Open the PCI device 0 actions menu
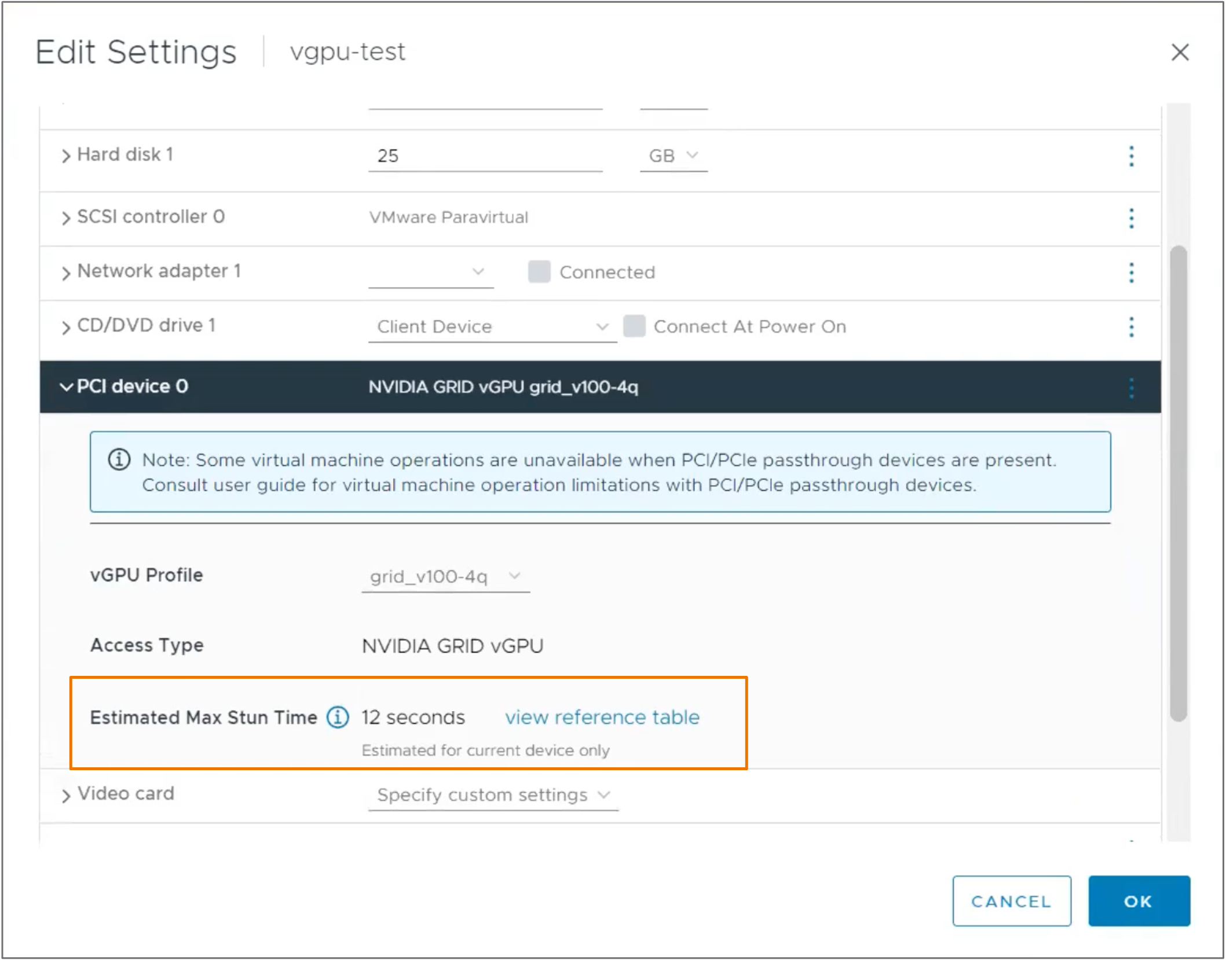Image resolution: width=1226 pixels, height=960 pixels. [x=1131, y=388]
